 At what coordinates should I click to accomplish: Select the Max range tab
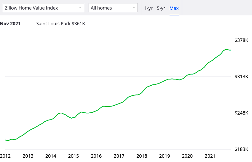(x=174, y=8)
